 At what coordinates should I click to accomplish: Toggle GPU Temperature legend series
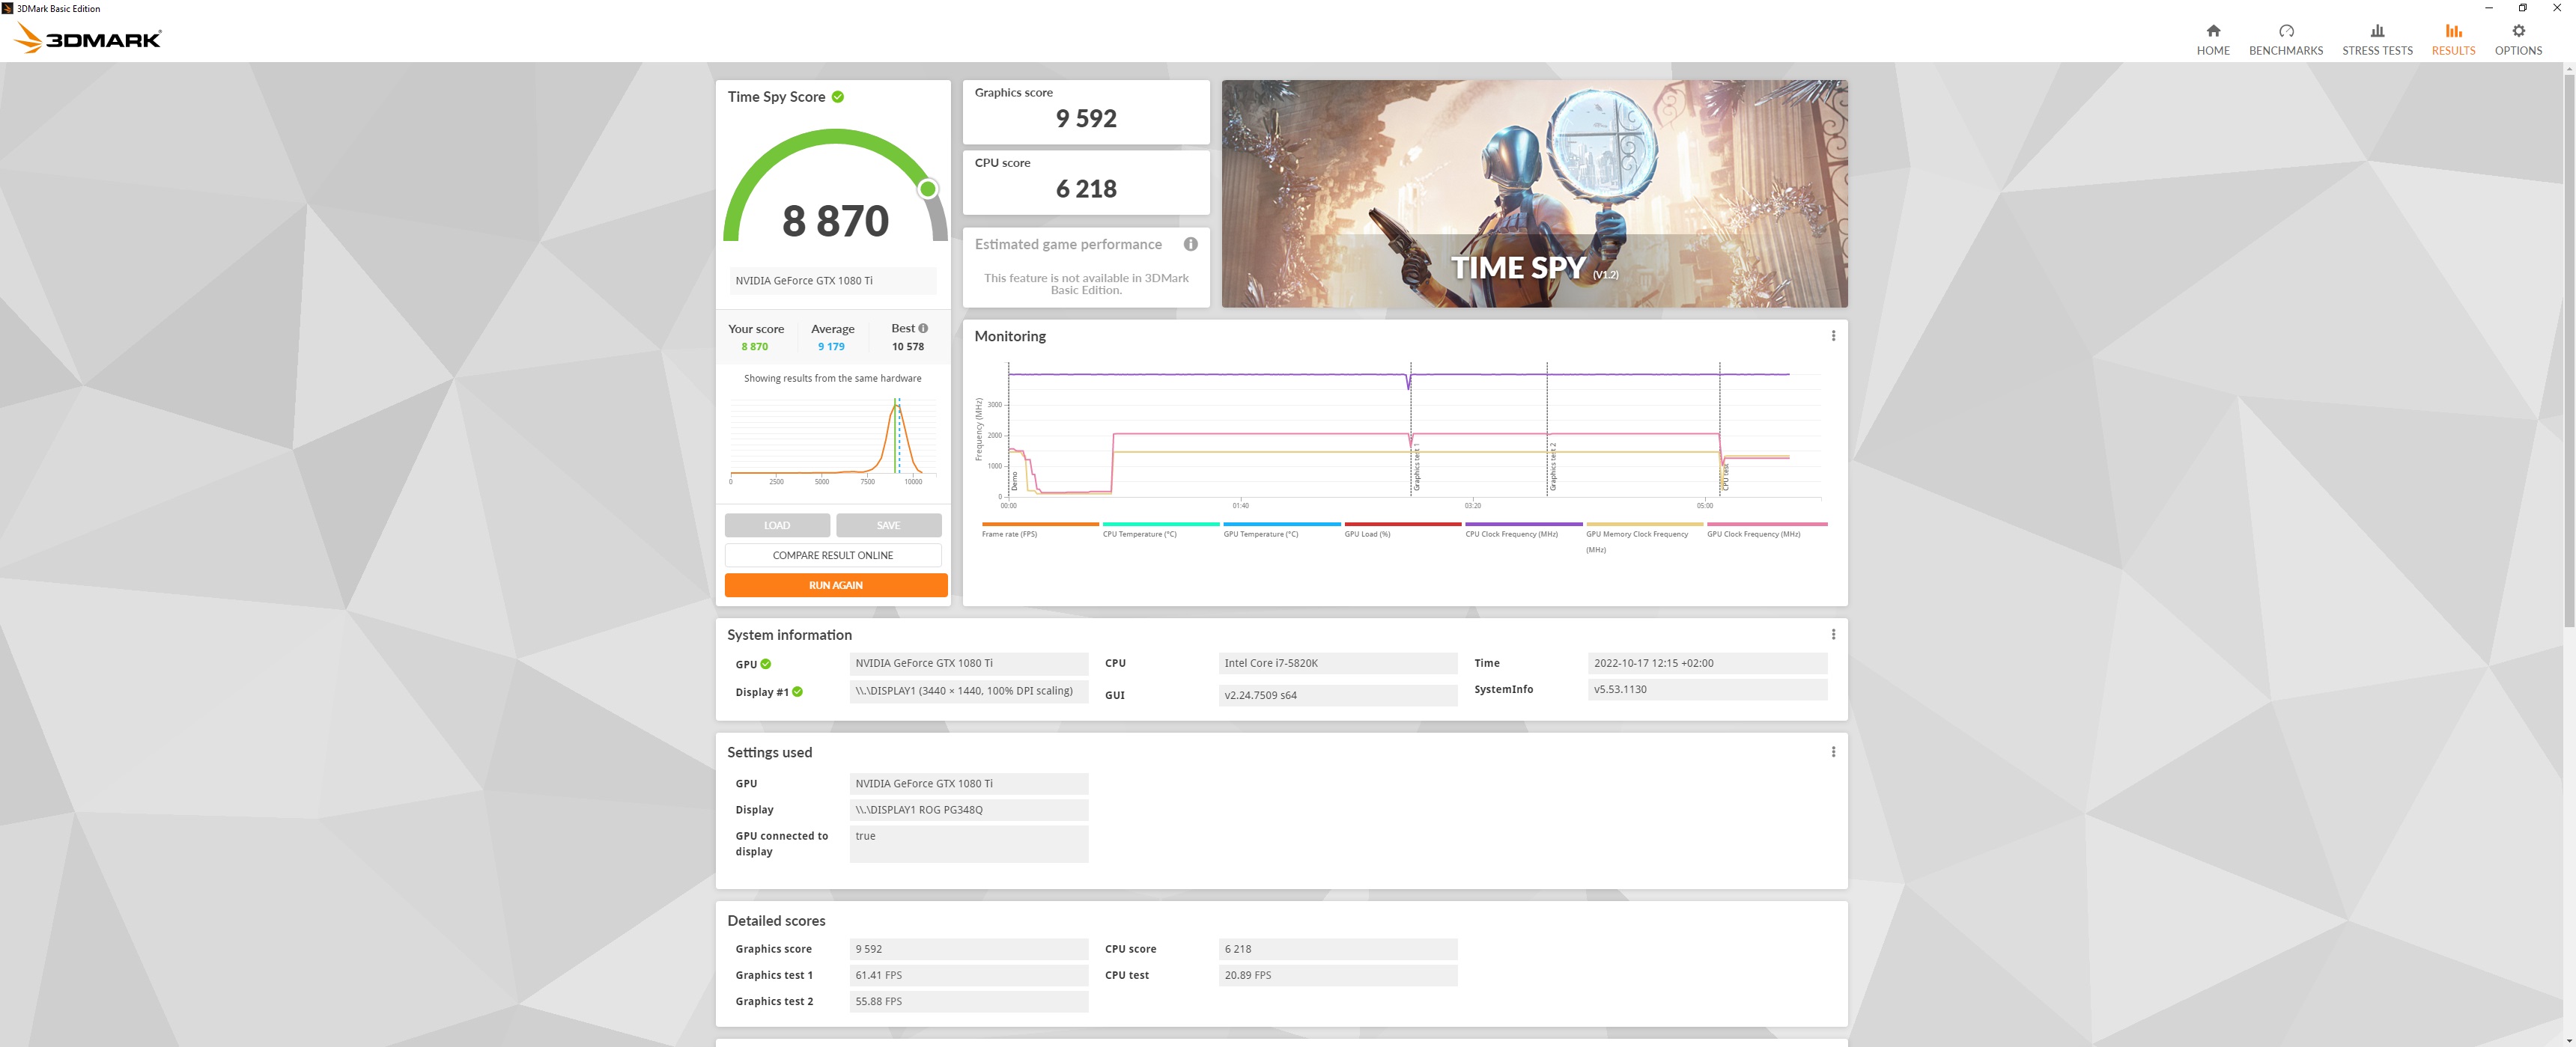tap(1281, 530)
